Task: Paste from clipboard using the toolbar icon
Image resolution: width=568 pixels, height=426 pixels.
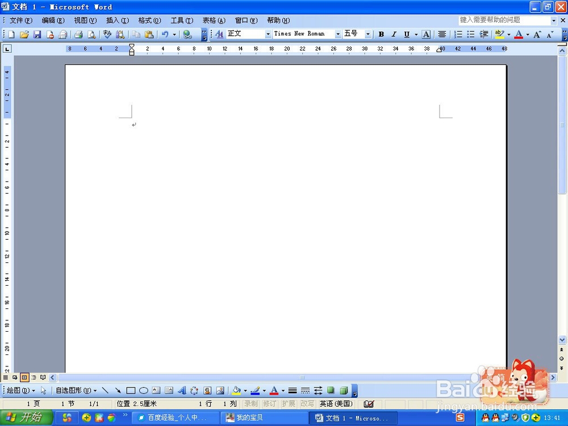Action: tap(149, 35)
